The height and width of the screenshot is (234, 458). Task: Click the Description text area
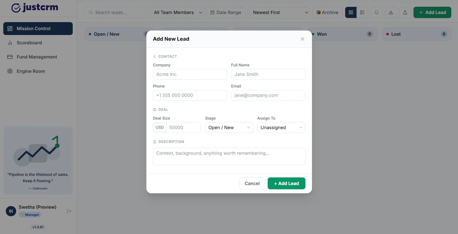coord(229,156)
